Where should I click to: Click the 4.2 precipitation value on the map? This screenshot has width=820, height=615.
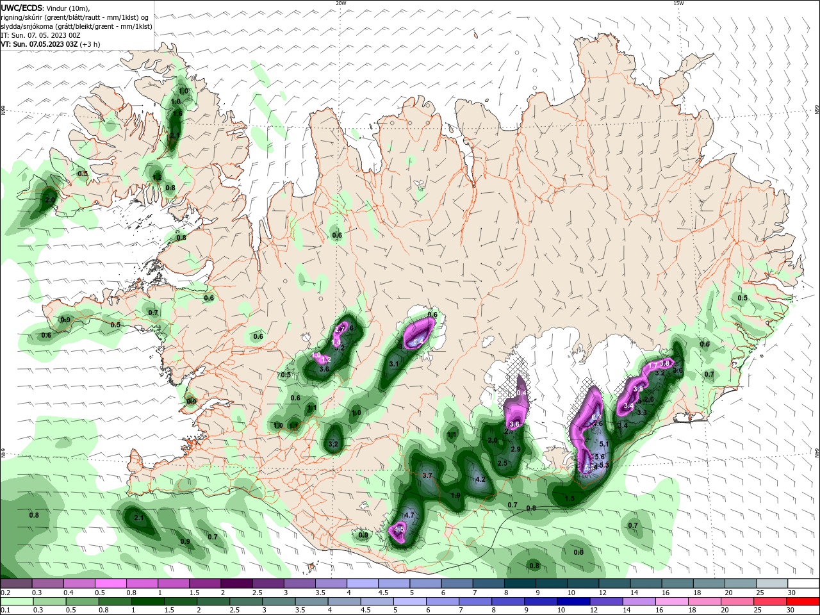480,479
